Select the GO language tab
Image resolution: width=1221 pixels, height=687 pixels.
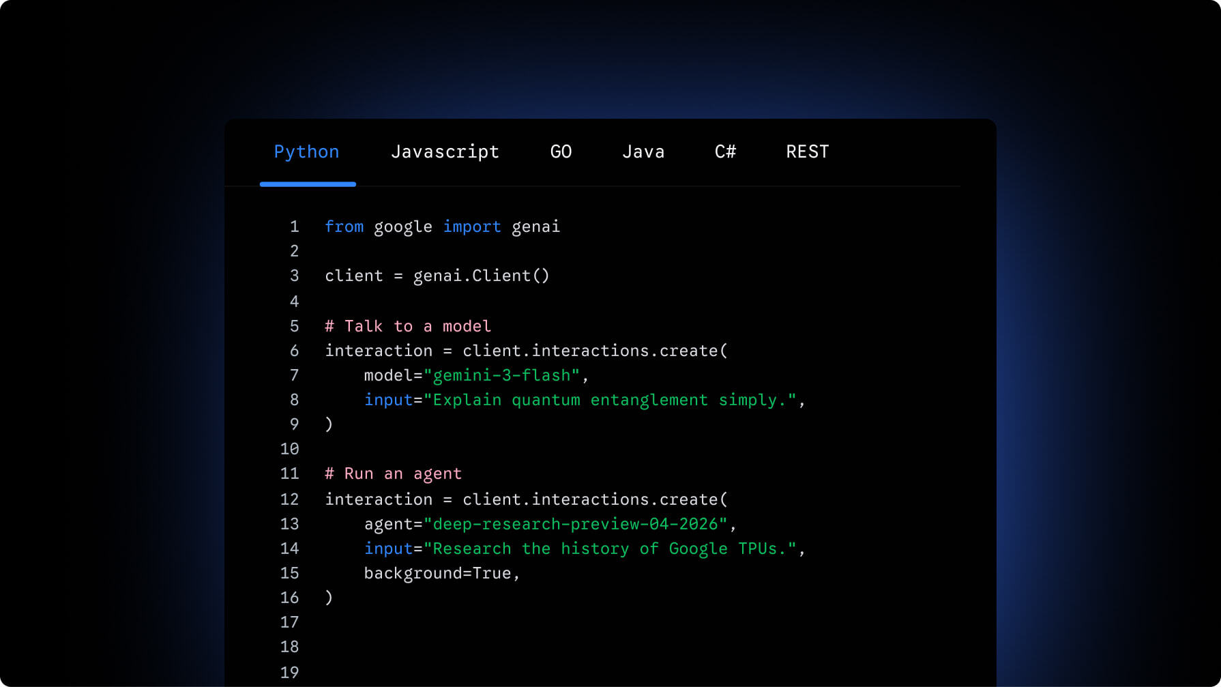[561, 151]
